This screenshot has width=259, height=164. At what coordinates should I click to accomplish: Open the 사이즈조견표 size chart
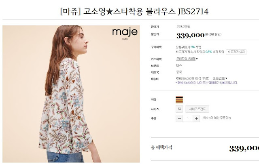tap(197, 109)
